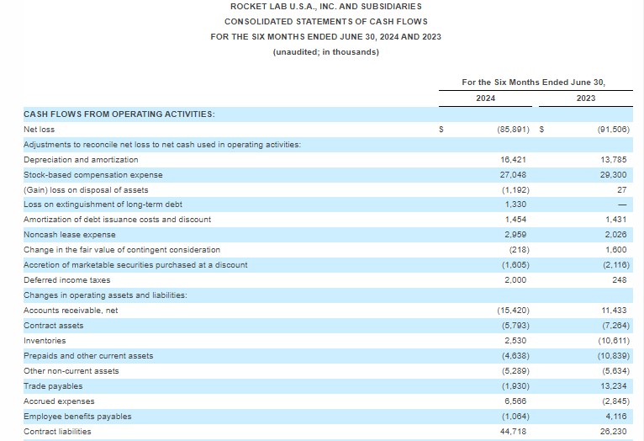Viewport: 644px width, 441px height.
Task: Select the "Accounts receivable, net" label
Action: (71, 310)
